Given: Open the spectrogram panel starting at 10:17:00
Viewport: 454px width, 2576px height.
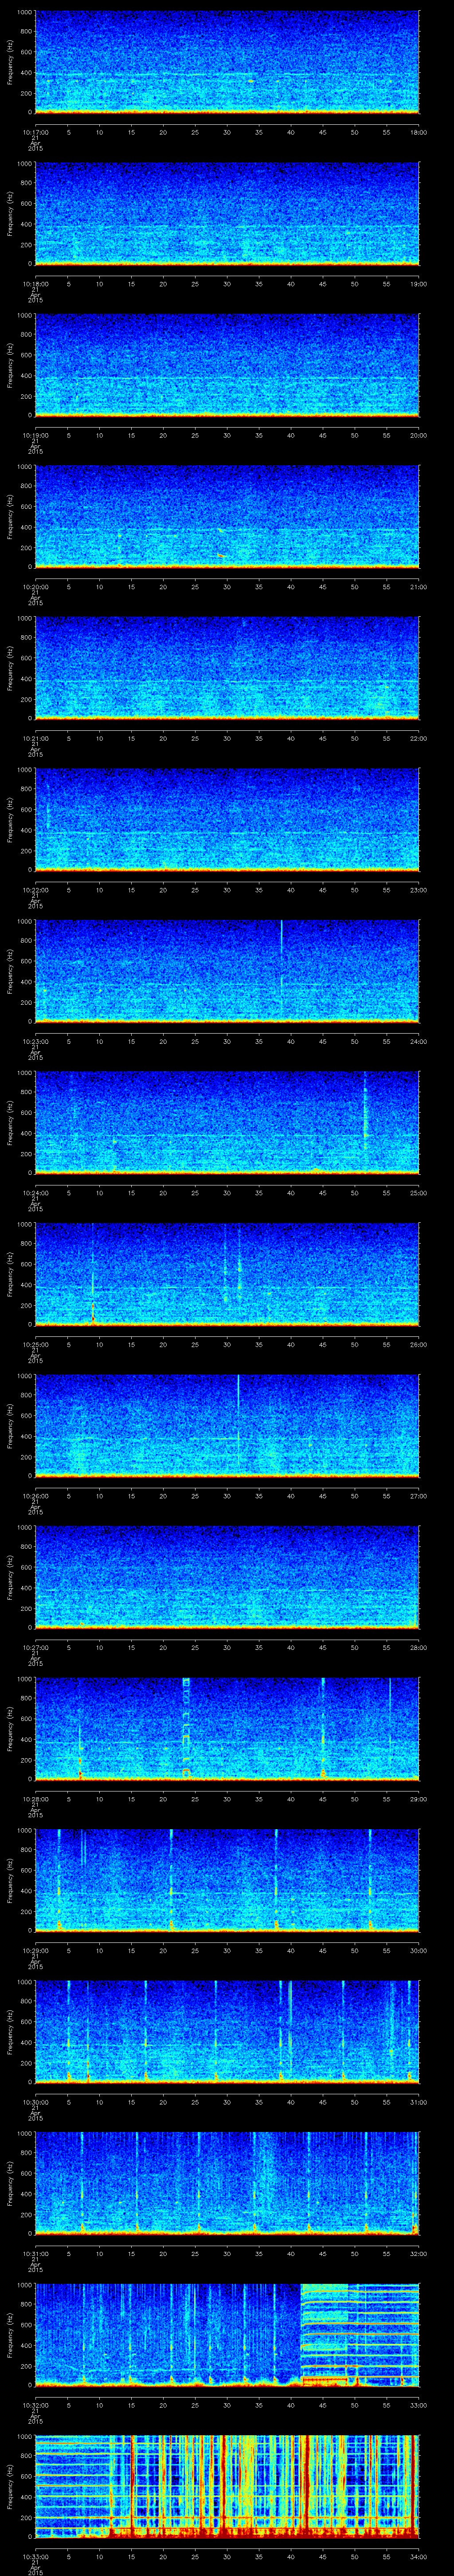Looking at the screenshot, I should (x=227, y=62).
